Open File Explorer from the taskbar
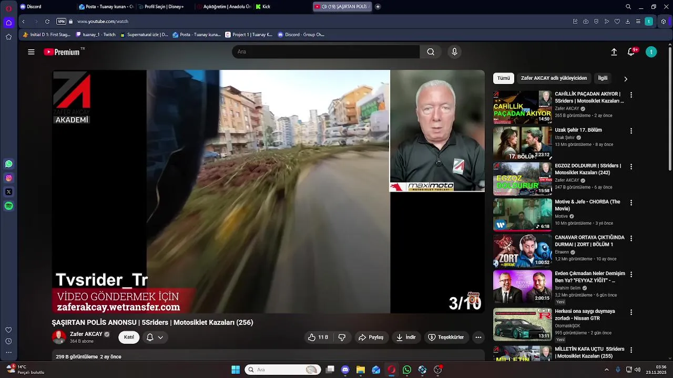The height and width of the screenshot is (378, 673). pos(360,370)
